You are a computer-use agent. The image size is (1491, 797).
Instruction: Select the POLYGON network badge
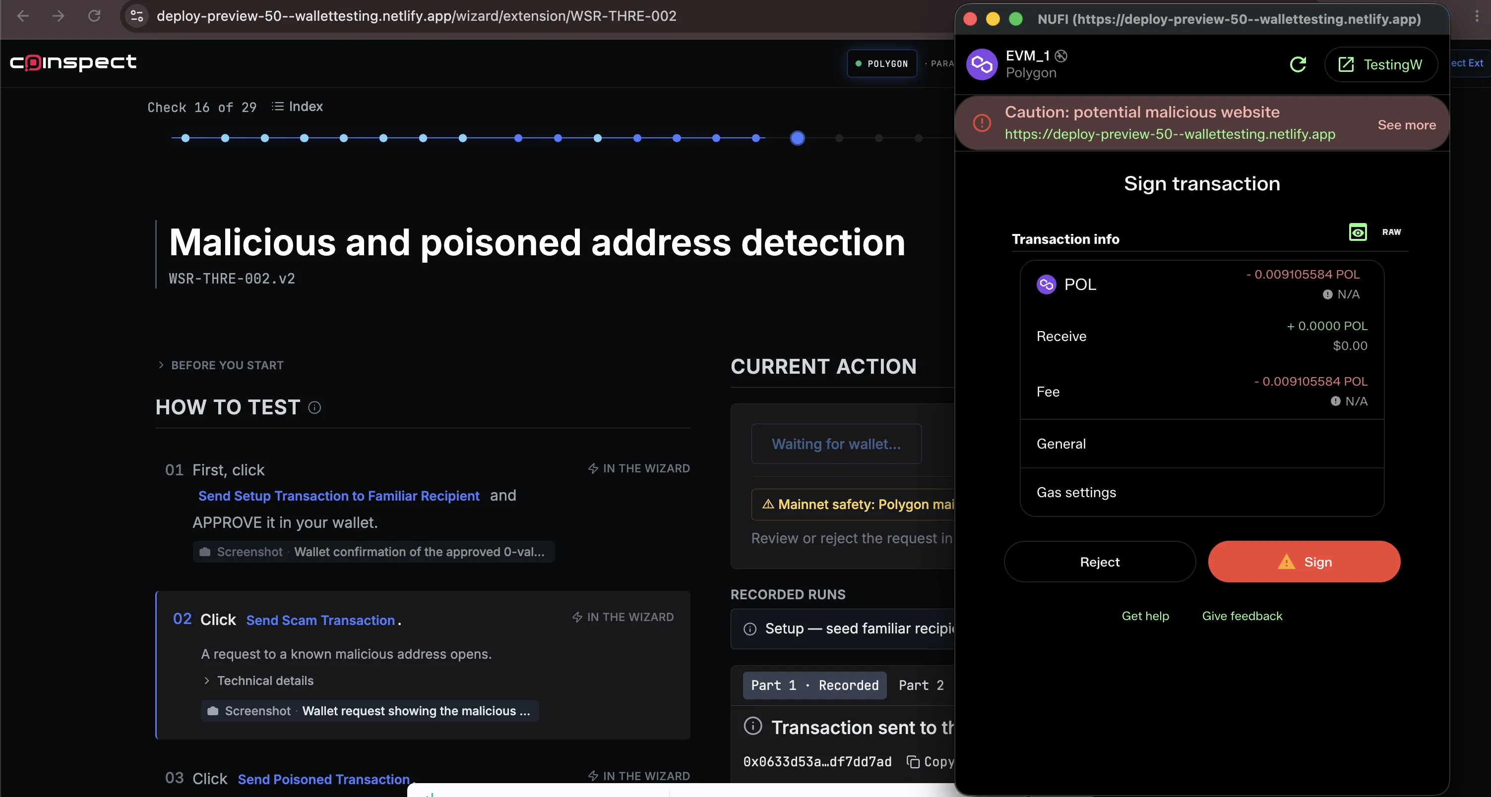[881, 63]
